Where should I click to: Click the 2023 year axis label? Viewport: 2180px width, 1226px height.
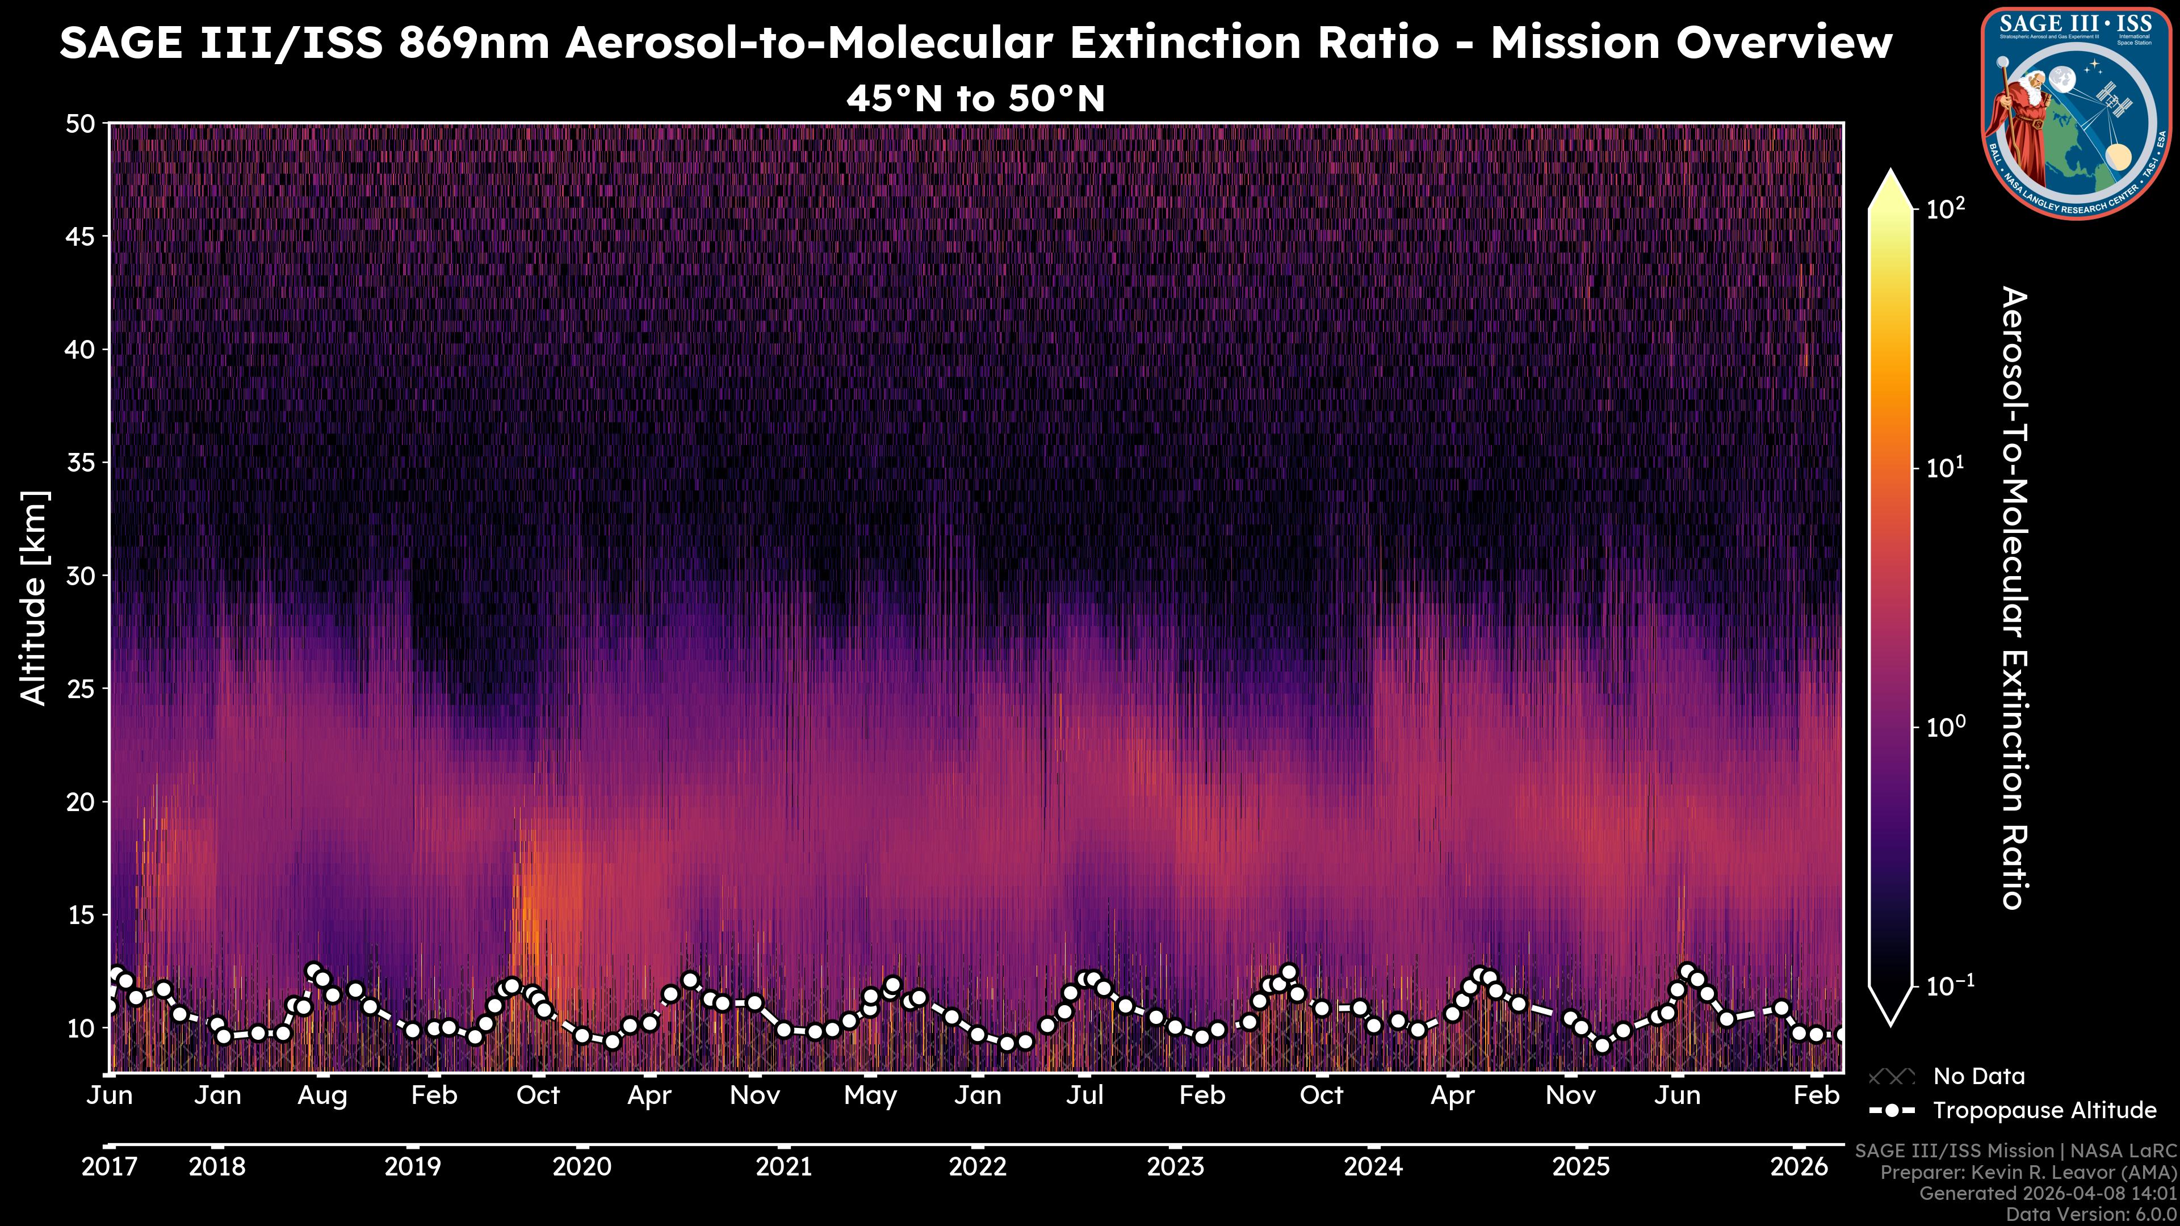[1175, 1167]
